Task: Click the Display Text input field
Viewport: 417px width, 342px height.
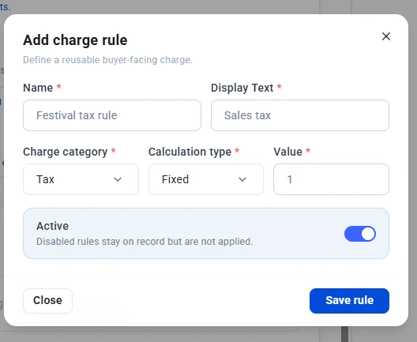Action: click(300, 115)
